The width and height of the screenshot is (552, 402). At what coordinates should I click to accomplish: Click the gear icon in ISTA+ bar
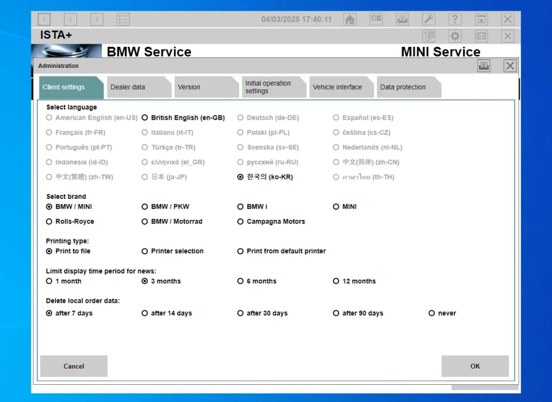pyautogui.click(x=455, y=36)
